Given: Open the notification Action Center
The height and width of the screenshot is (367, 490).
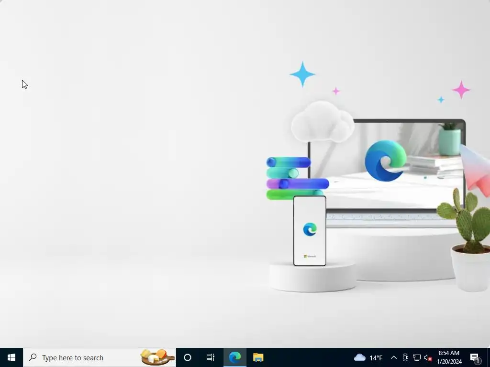Looking at the screenshot, I should 475,357.
